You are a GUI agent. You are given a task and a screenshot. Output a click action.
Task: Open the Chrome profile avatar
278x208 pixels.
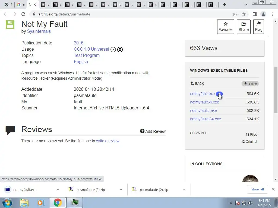pyautogui.click(x=263, y=14)
